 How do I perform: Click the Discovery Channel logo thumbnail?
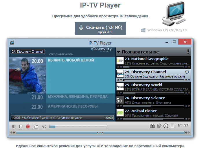coord(120,74)
